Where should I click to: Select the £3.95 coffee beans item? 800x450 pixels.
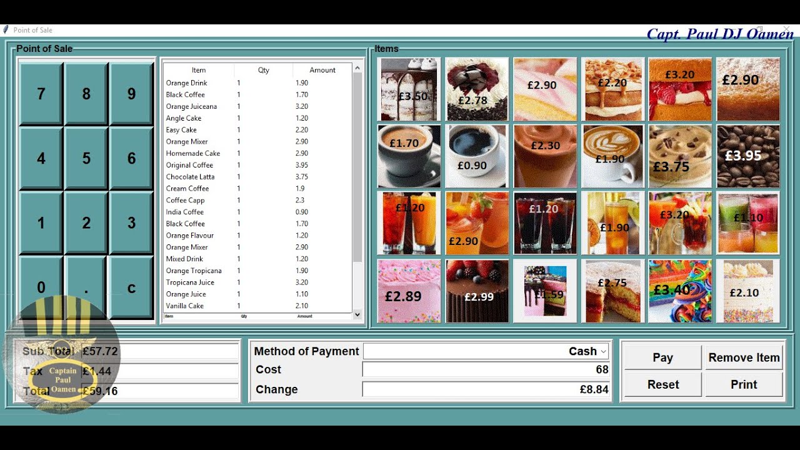(x=748, y=156)
